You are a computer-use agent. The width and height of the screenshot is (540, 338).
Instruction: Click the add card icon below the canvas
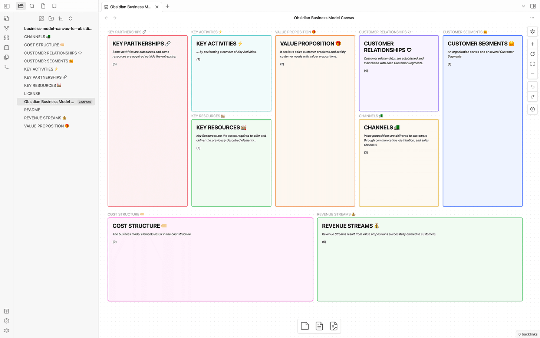[x=305, y=326]
